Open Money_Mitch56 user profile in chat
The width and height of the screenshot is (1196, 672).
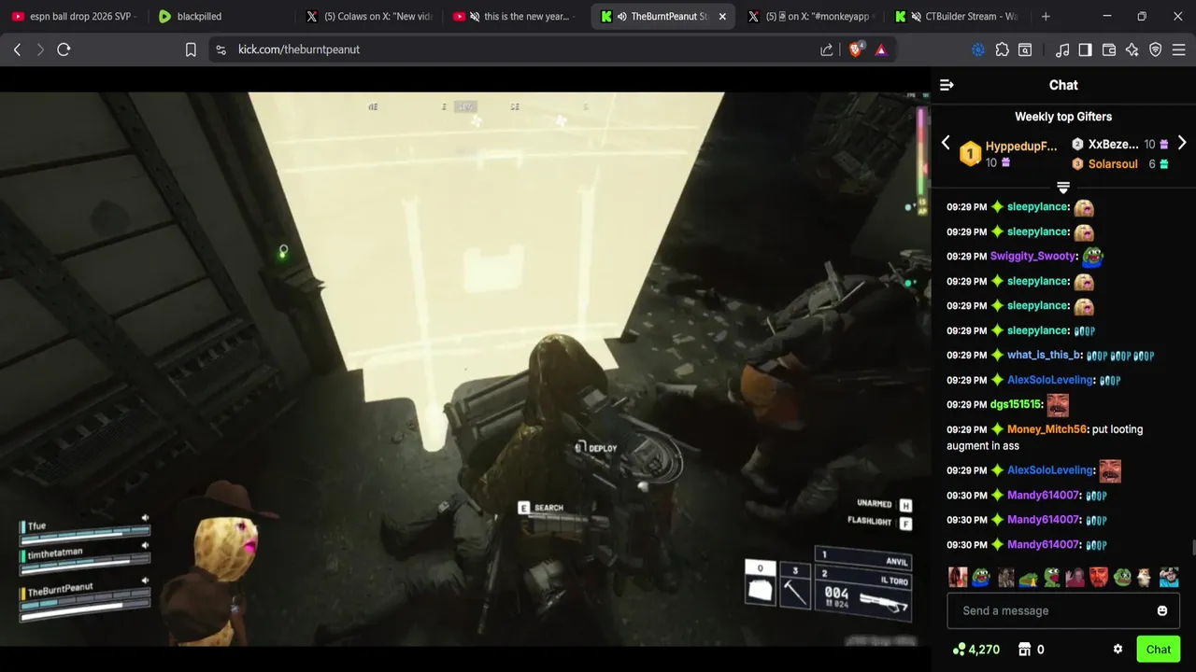coord(1046,429)
